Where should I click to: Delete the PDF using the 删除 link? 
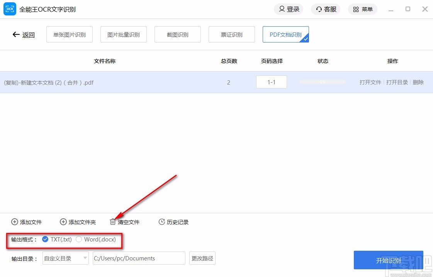(418, 82)
